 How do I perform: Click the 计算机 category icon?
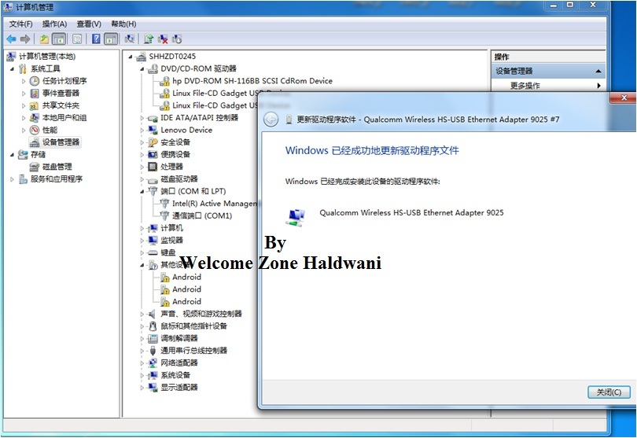pyautogui.click(x=153, y=228)
